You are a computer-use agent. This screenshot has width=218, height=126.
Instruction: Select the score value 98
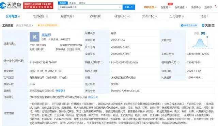click(203, 33)
